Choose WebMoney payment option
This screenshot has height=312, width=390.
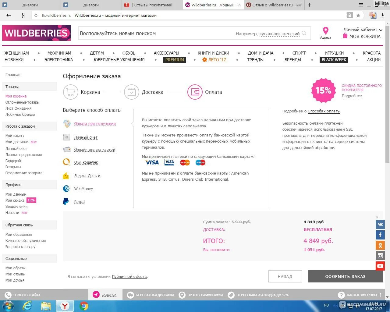(x=83, y=189)
